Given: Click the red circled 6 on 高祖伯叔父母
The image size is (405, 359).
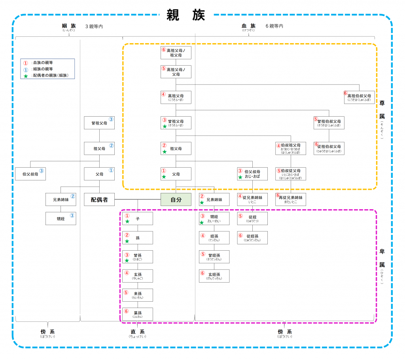Looking at the screenshot, I should (x=345, y=93).
